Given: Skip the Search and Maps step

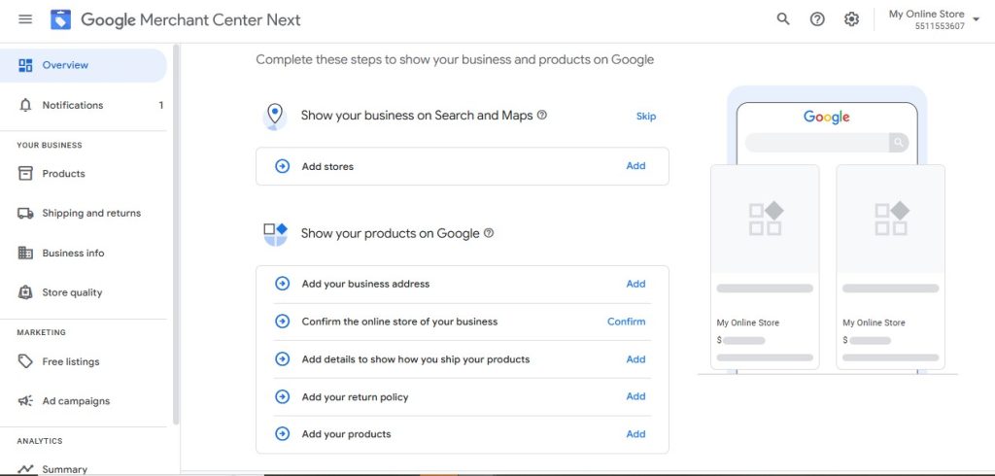Looking at the screenshot, I should coord(645,117).
